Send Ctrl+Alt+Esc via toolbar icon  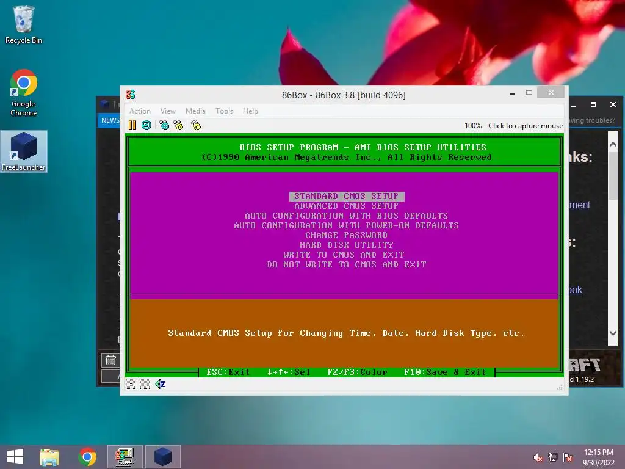tap(179, 125)
